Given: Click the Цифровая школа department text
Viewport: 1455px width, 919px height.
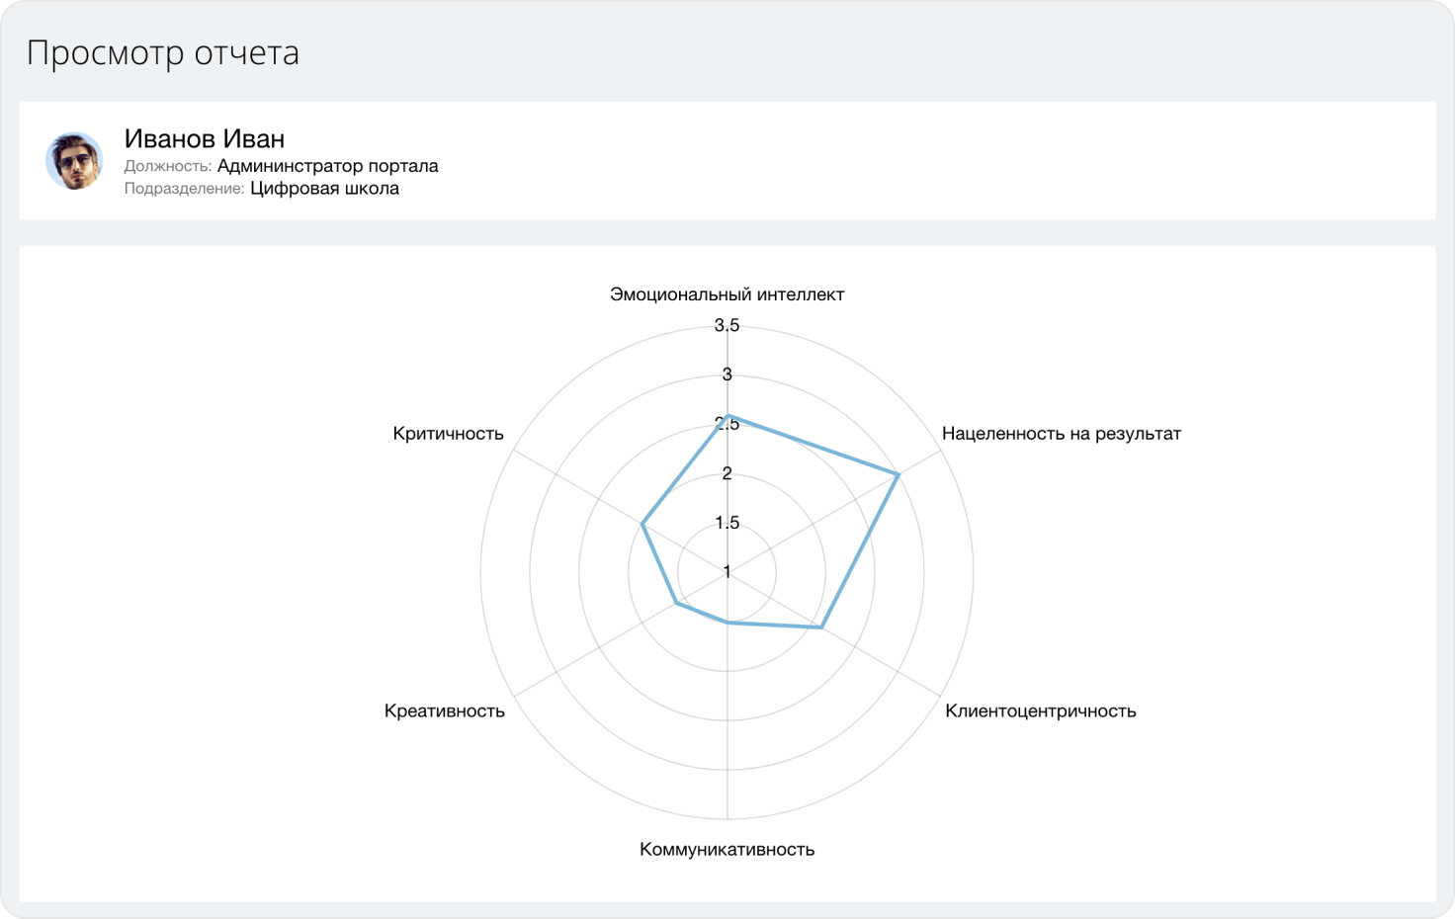Looking at the screenshot, I should coord(324,189).
